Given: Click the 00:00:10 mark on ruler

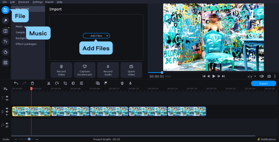Looking at the screenshot, I should [114, 89].
